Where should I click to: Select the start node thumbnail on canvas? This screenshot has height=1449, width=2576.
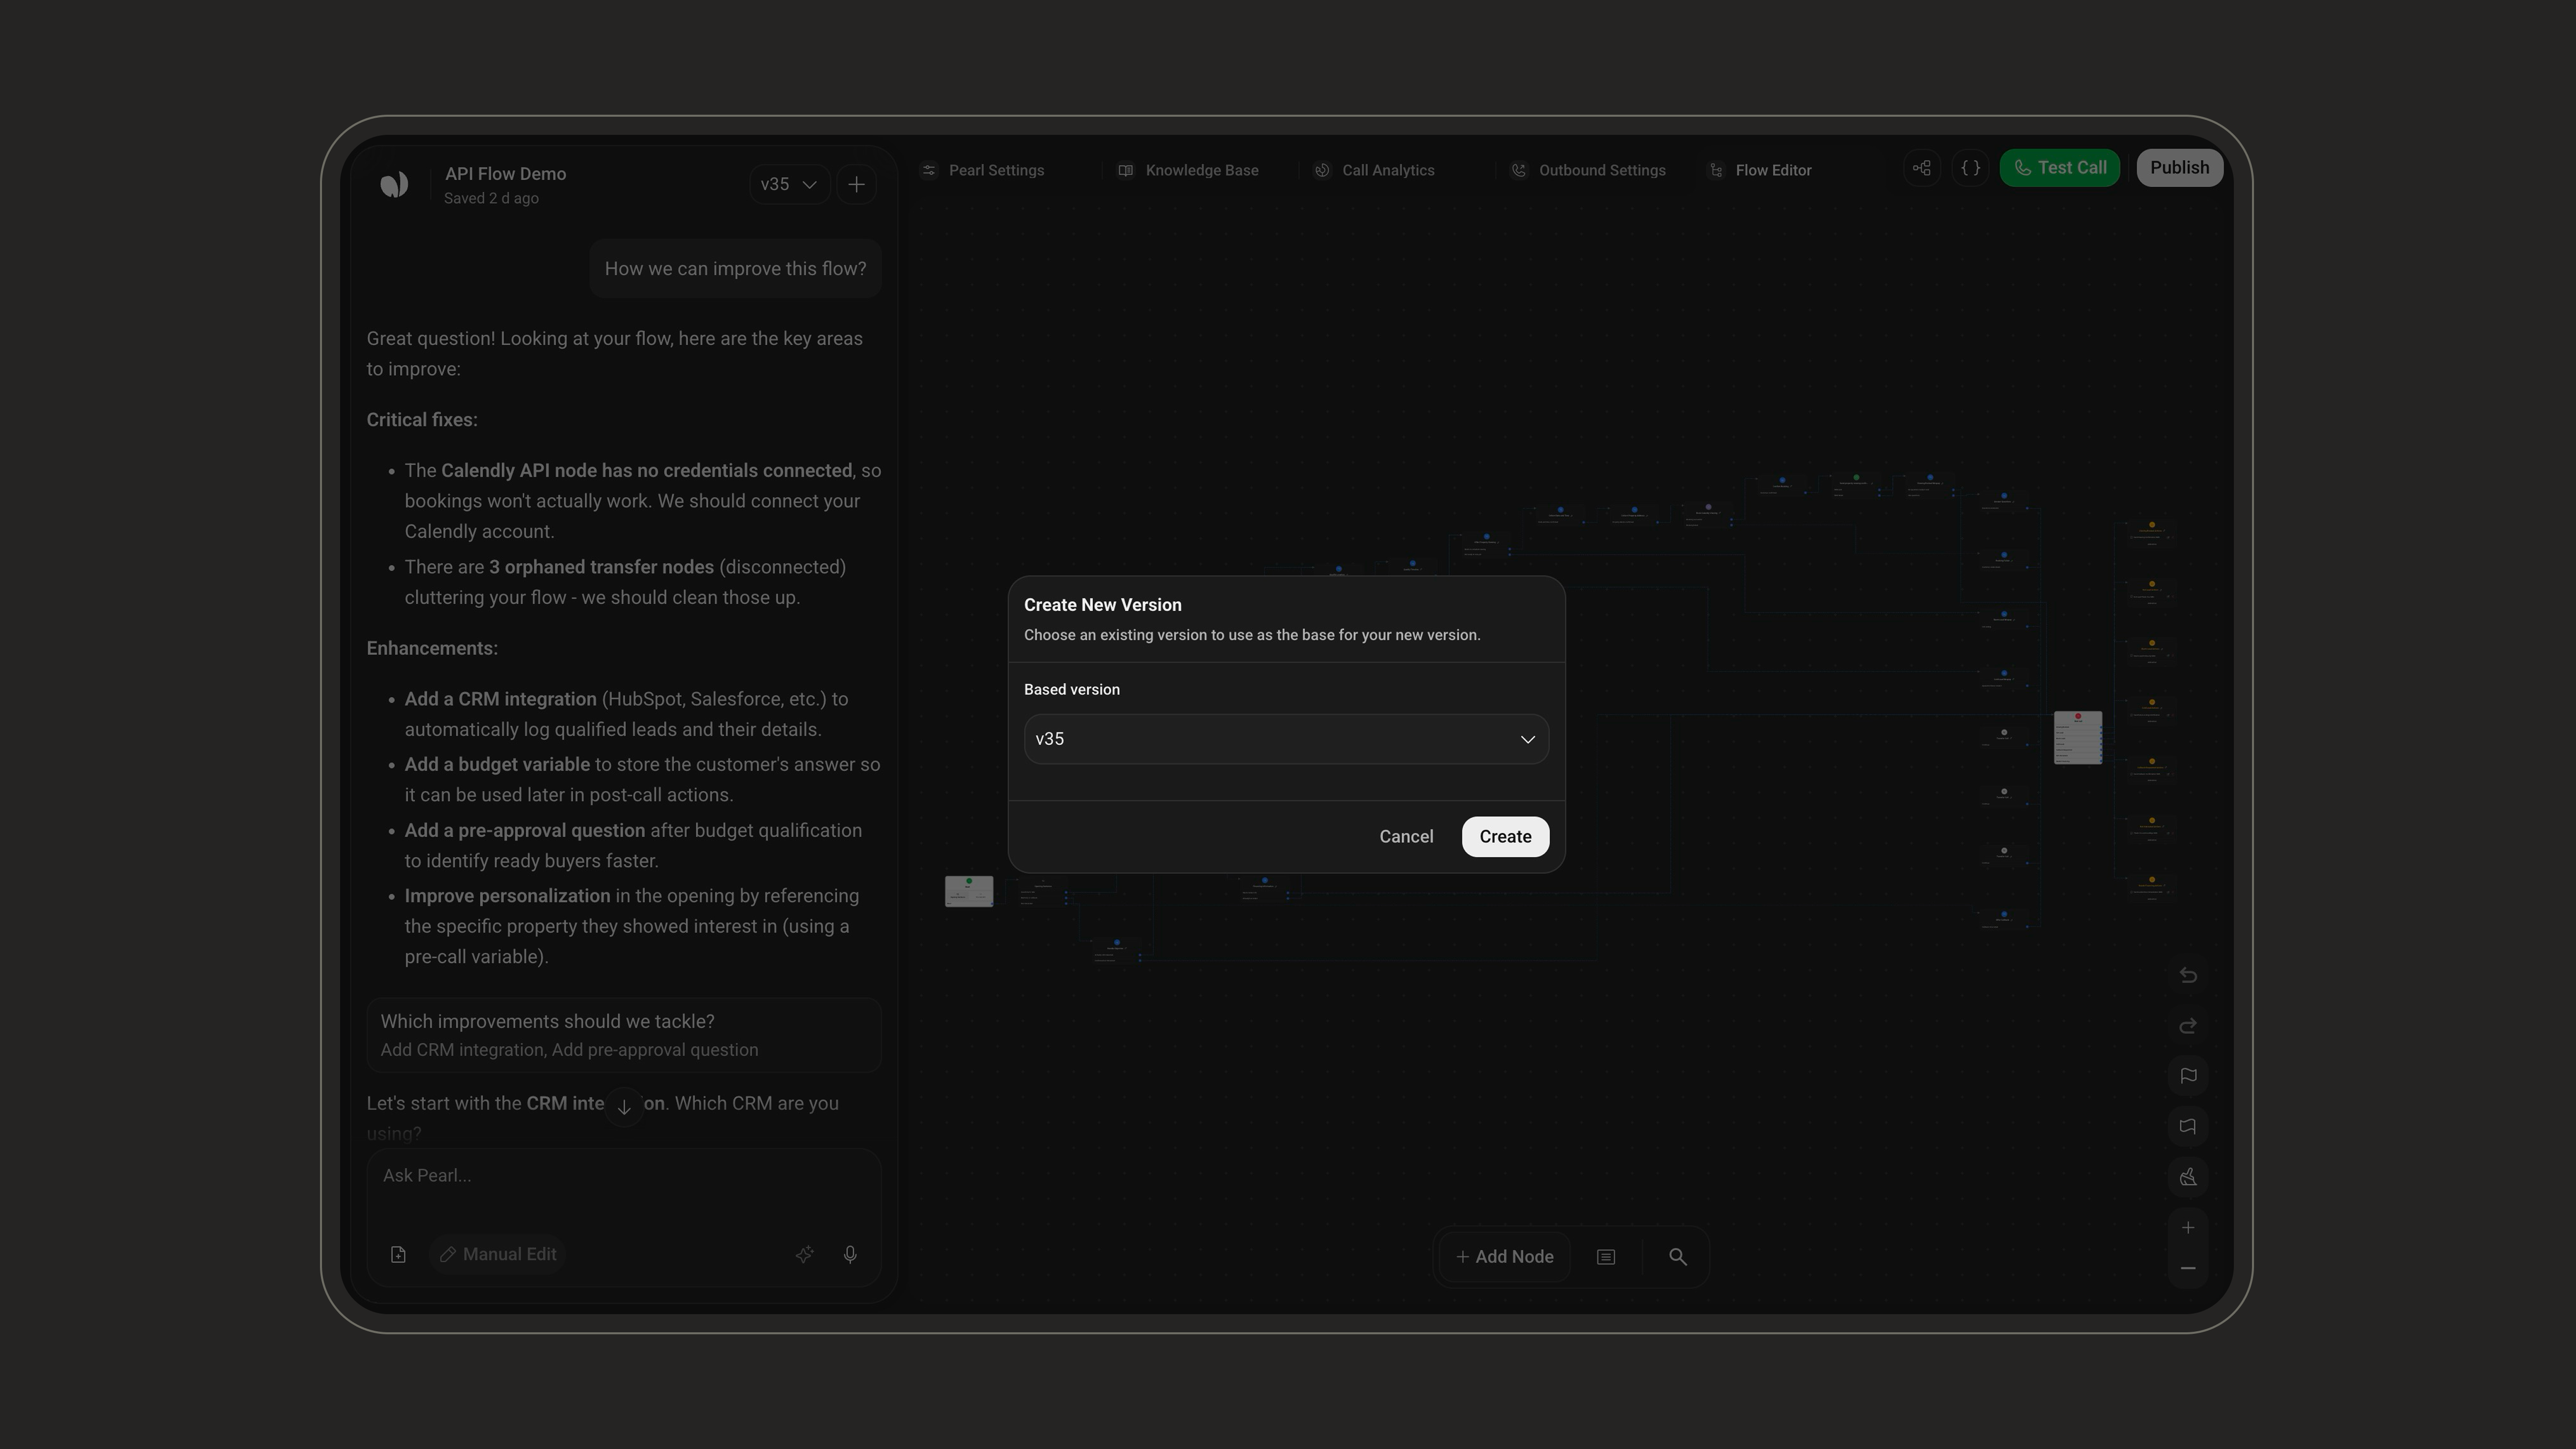point(969,891)
